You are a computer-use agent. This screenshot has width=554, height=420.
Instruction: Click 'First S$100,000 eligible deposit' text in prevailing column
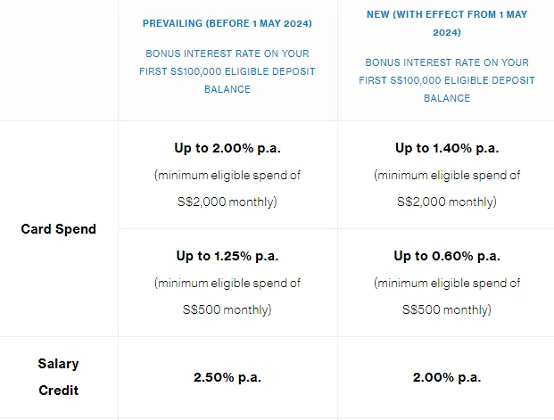point(227,71)
